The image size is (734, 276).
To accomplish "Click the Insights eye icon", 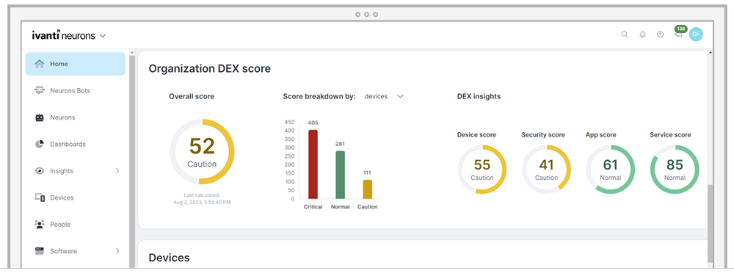I will pos(40,171).
